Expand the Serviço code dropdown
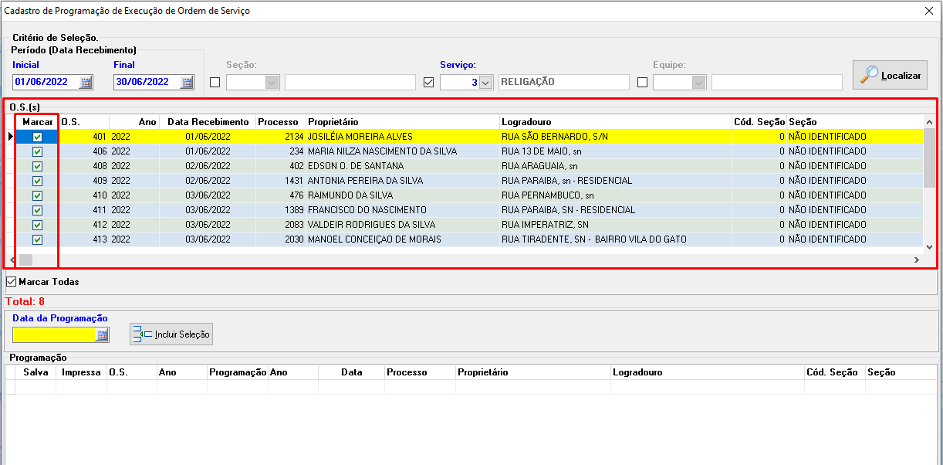The image size is (943, 465). coord(485,83)
